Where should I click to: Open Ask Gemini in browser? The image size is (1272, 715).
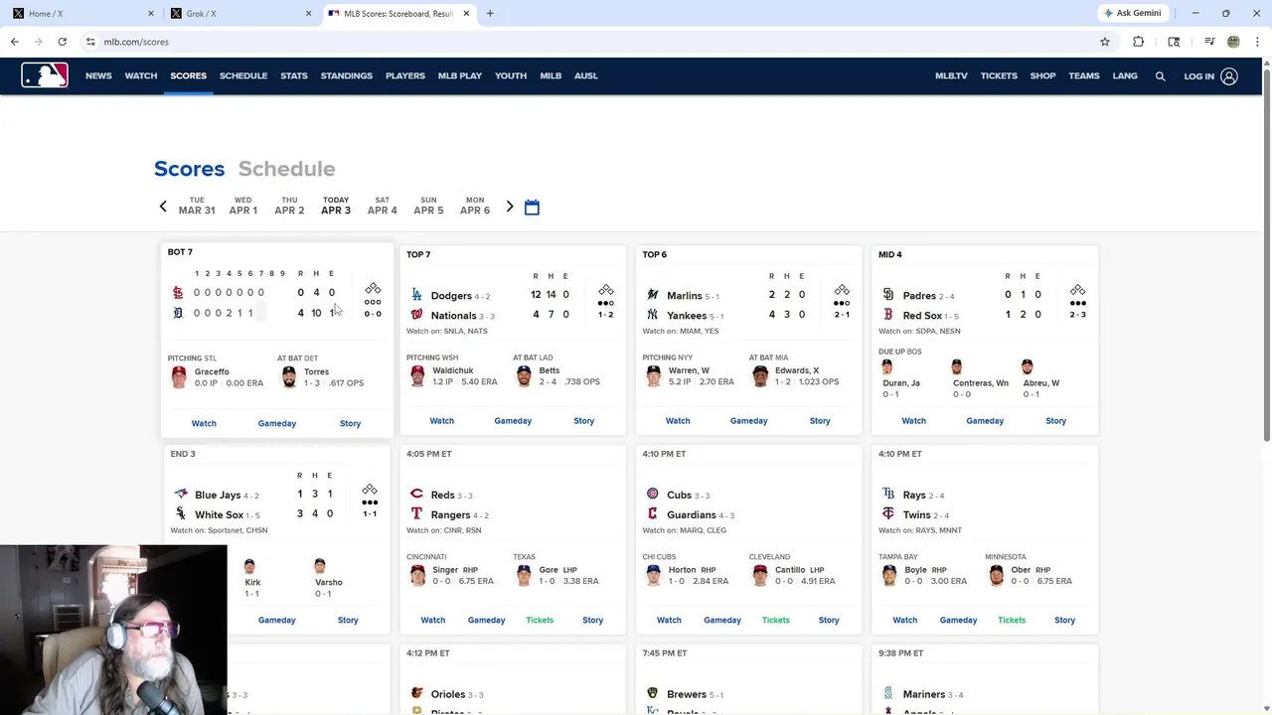1132,13
